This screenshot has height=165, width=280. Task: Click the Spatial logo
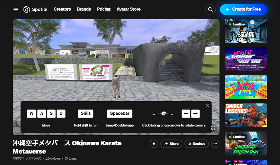(35, 10)
